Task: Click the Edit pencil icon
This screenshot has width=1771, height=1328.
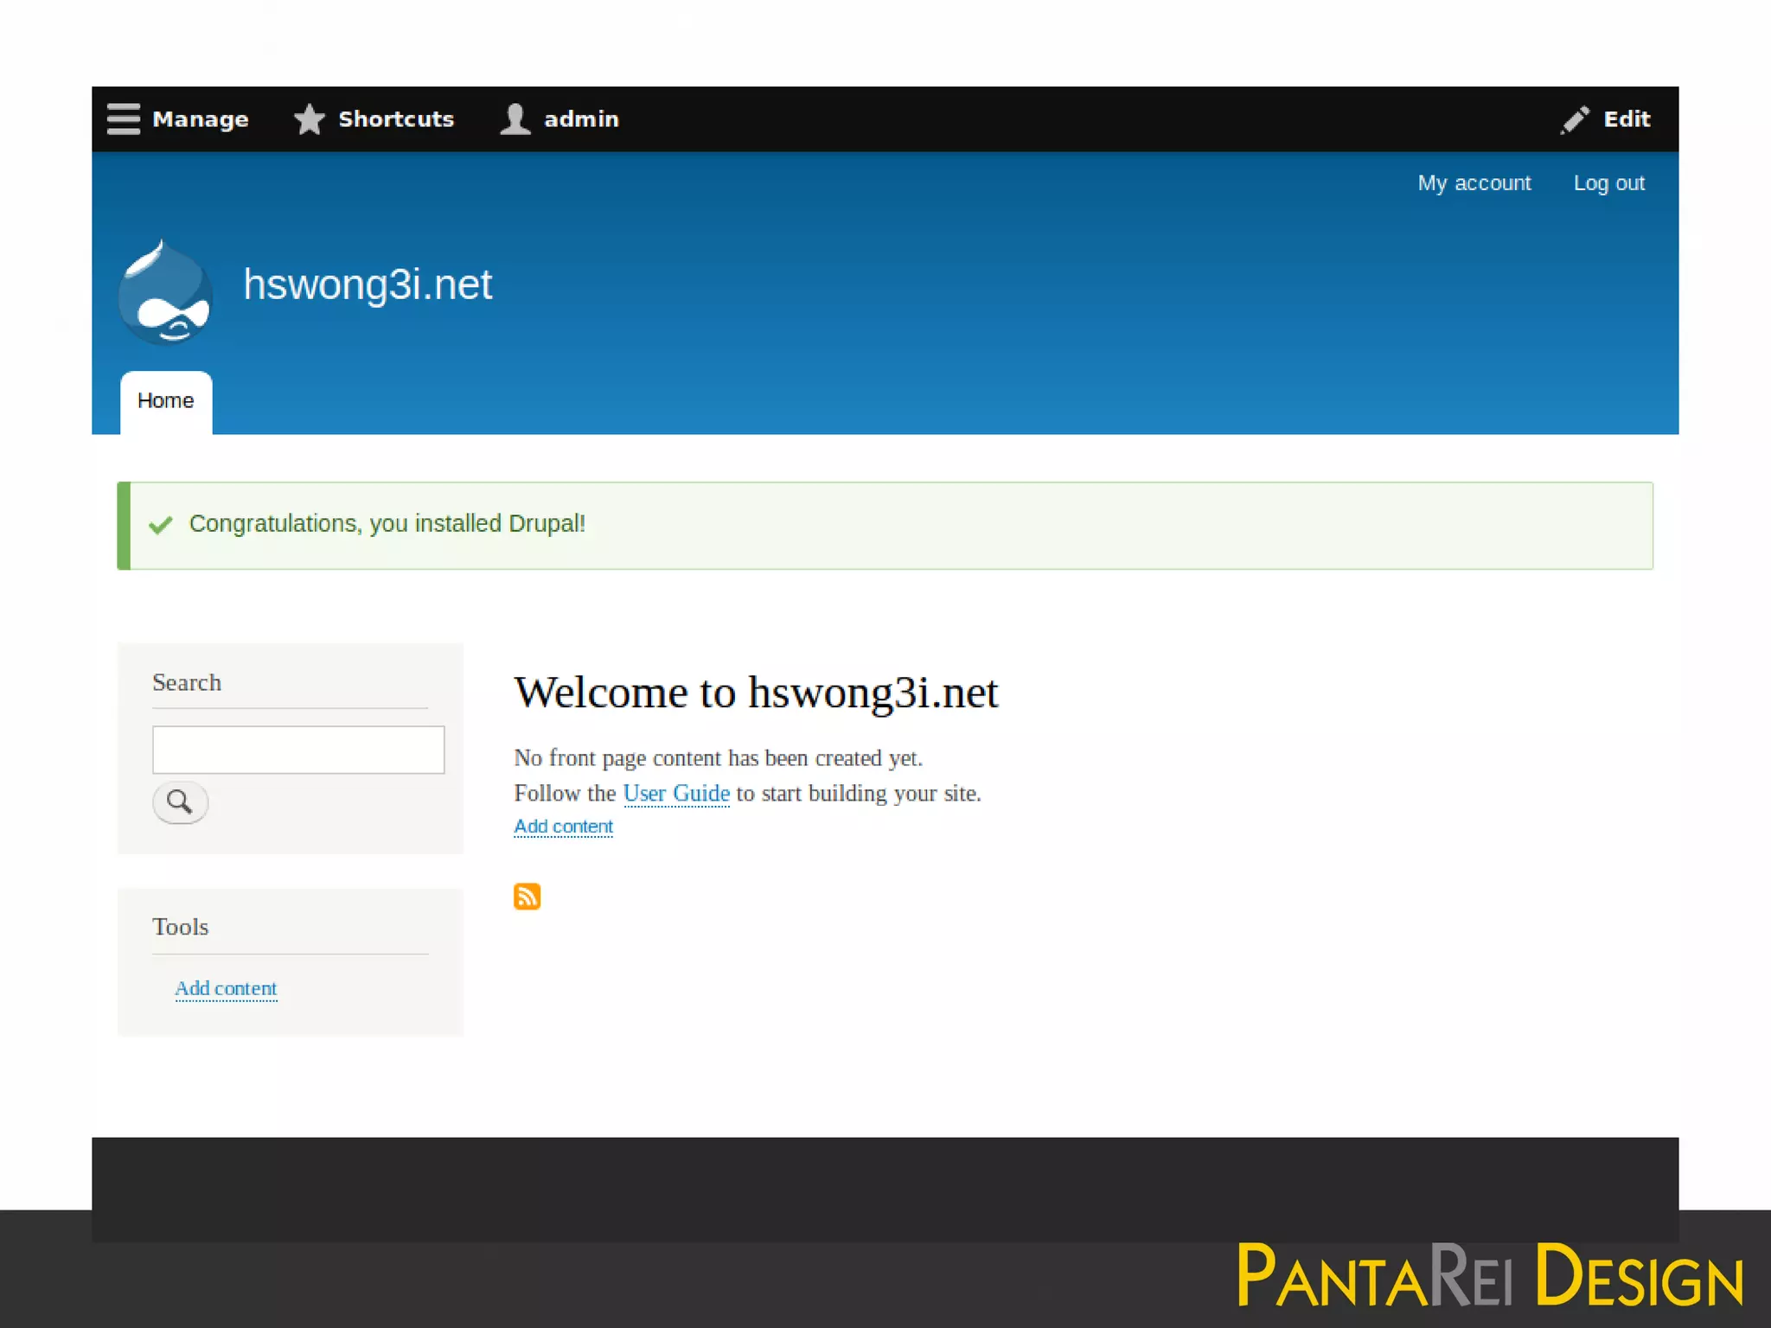Action: click(1575, 119)
